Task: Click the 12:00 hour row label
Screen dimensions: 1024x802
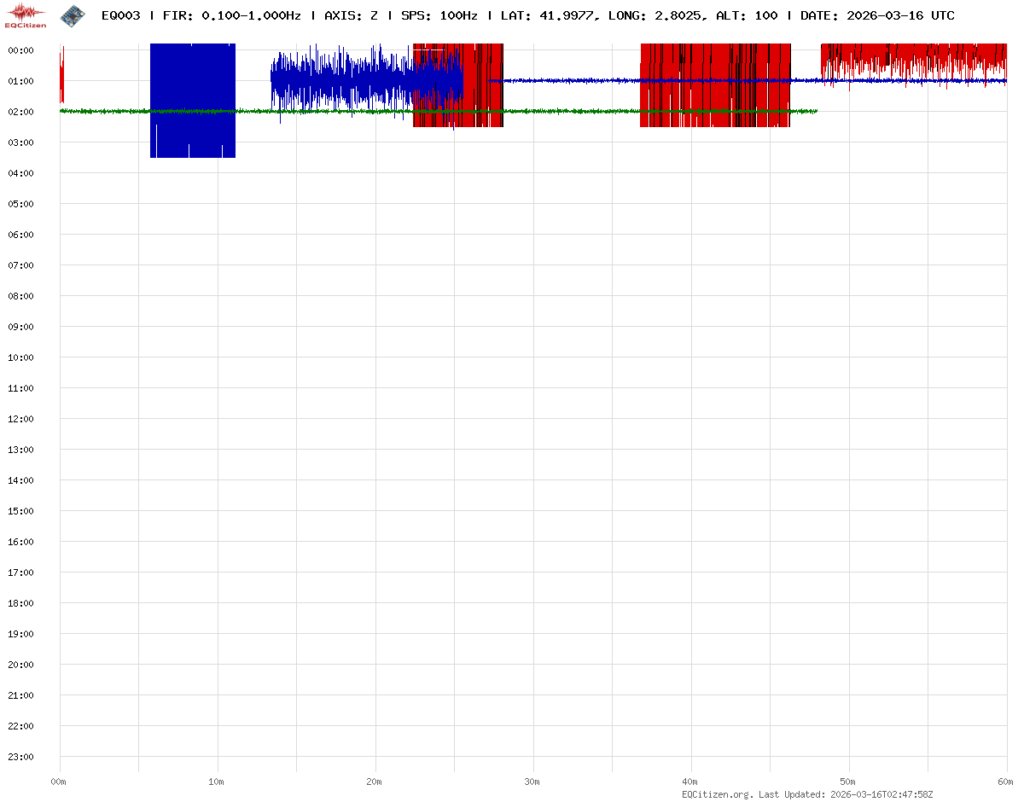Action: (x=20, y=419)
